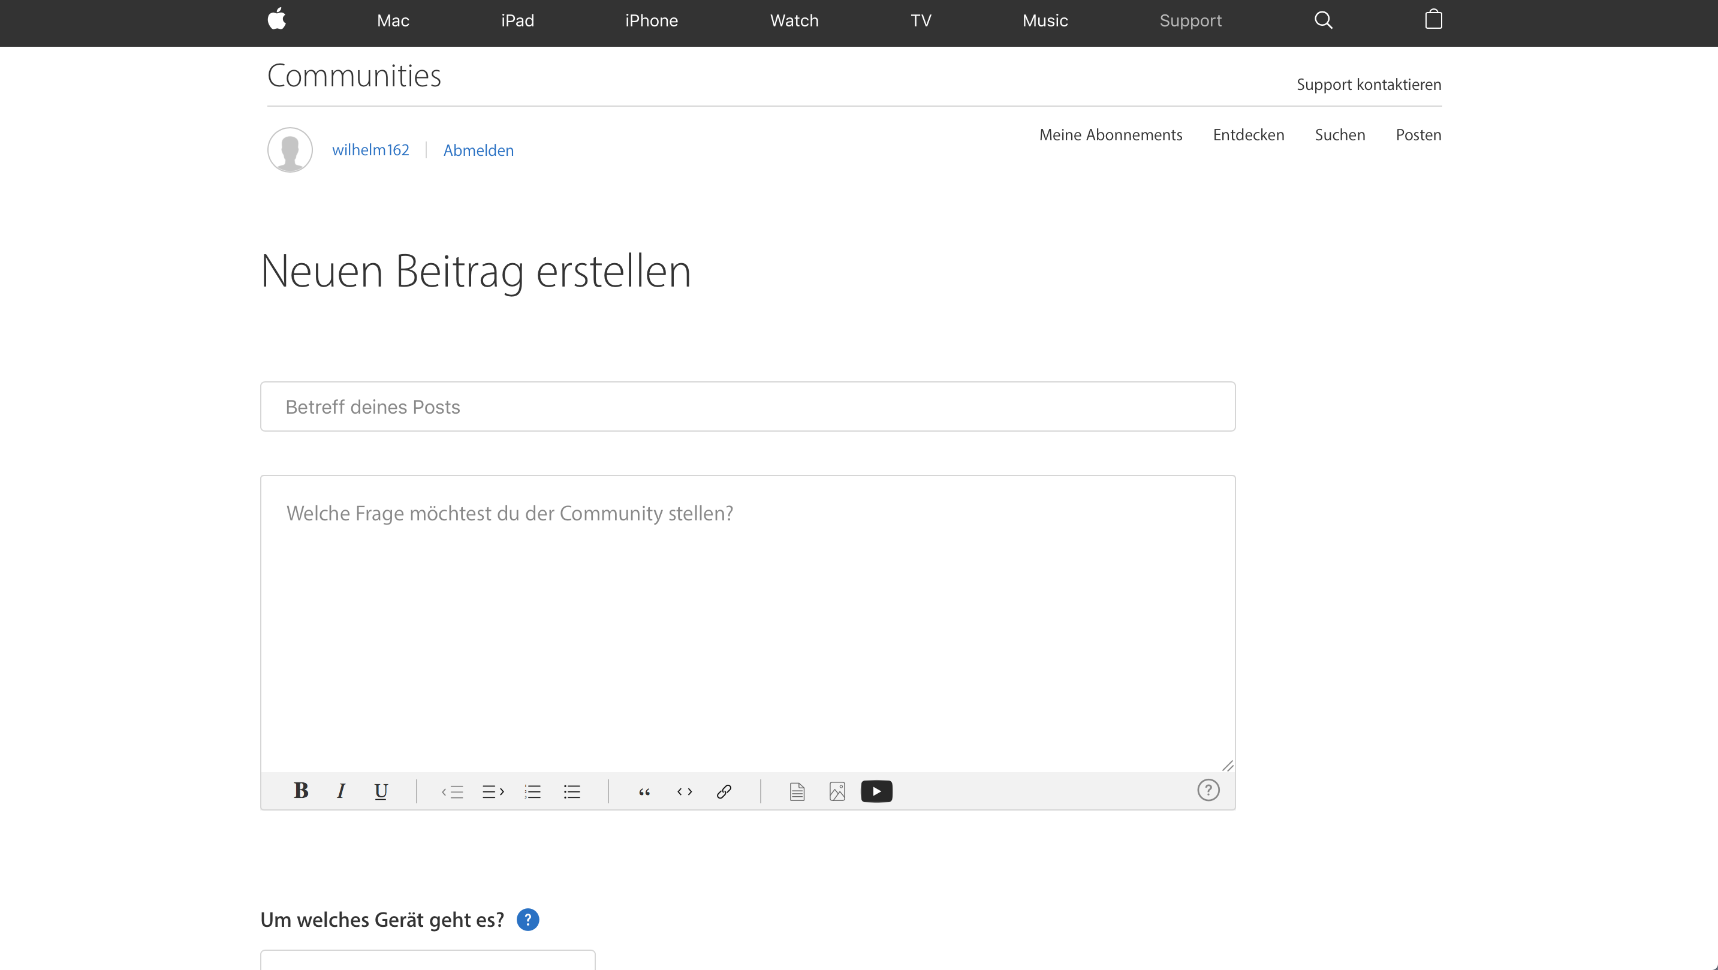The height and width of the screenshot is (970, 1718).
Task: Click the Abmelden link
Action: [478, 150]
